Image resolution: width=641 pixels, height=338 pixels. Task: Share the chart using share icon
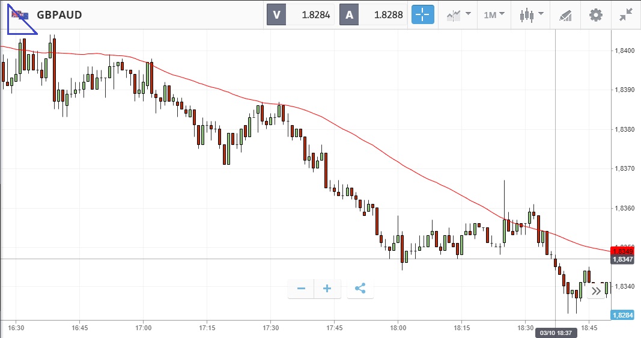point(360,289)
